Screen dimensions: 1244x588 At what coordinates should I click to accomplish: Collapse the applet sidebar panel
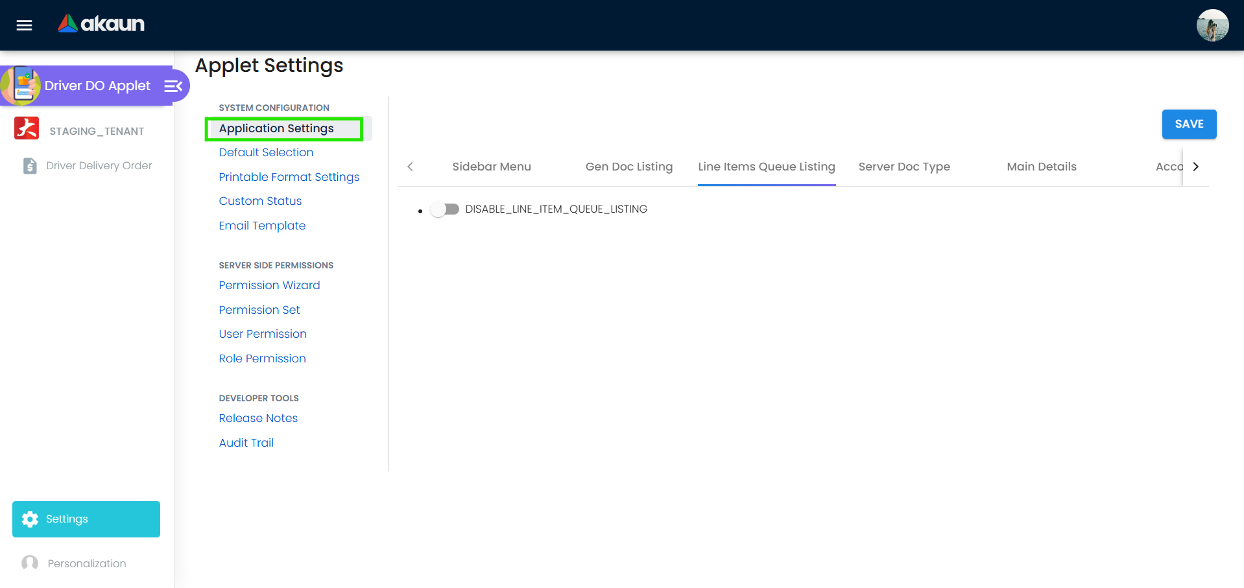pos(172,85)
